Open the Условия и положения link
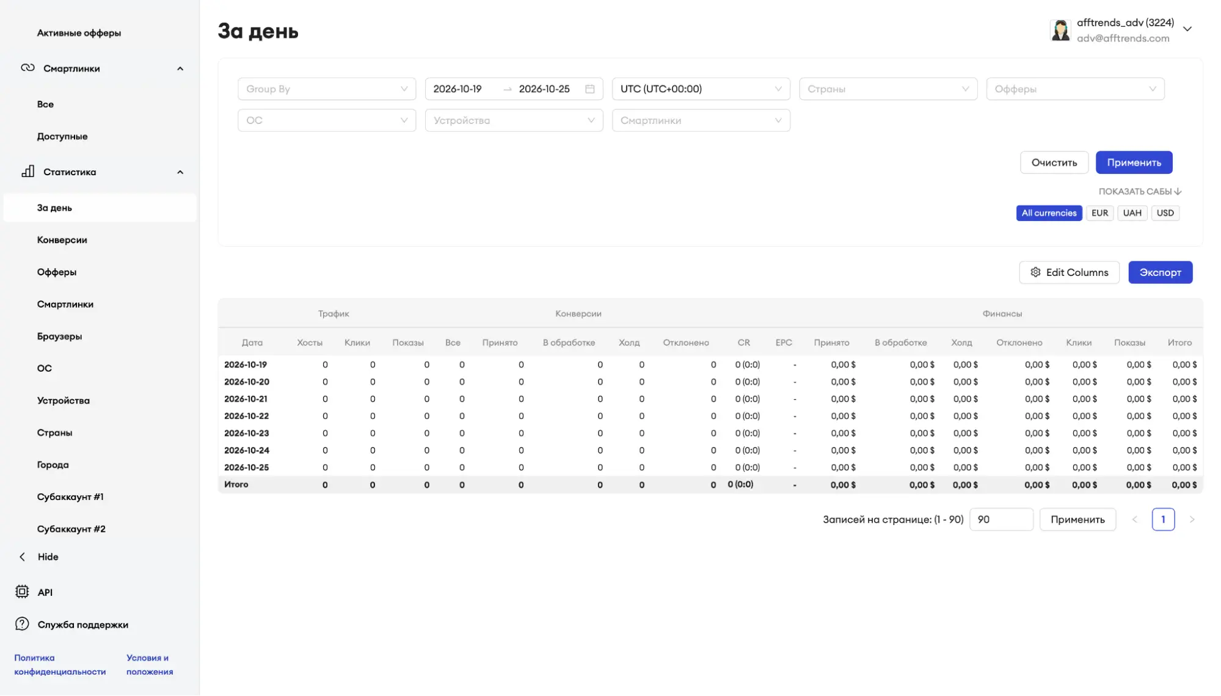The image size is (1221, 696). (150, 665)
